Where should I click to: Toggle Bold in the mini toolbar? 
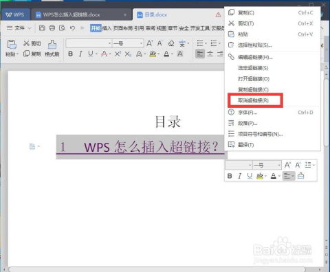click(230, 176)
